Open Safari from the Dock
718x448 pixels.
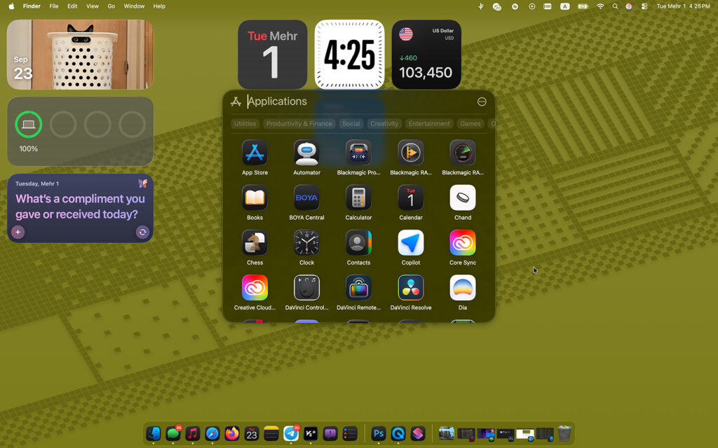point(212,433)
